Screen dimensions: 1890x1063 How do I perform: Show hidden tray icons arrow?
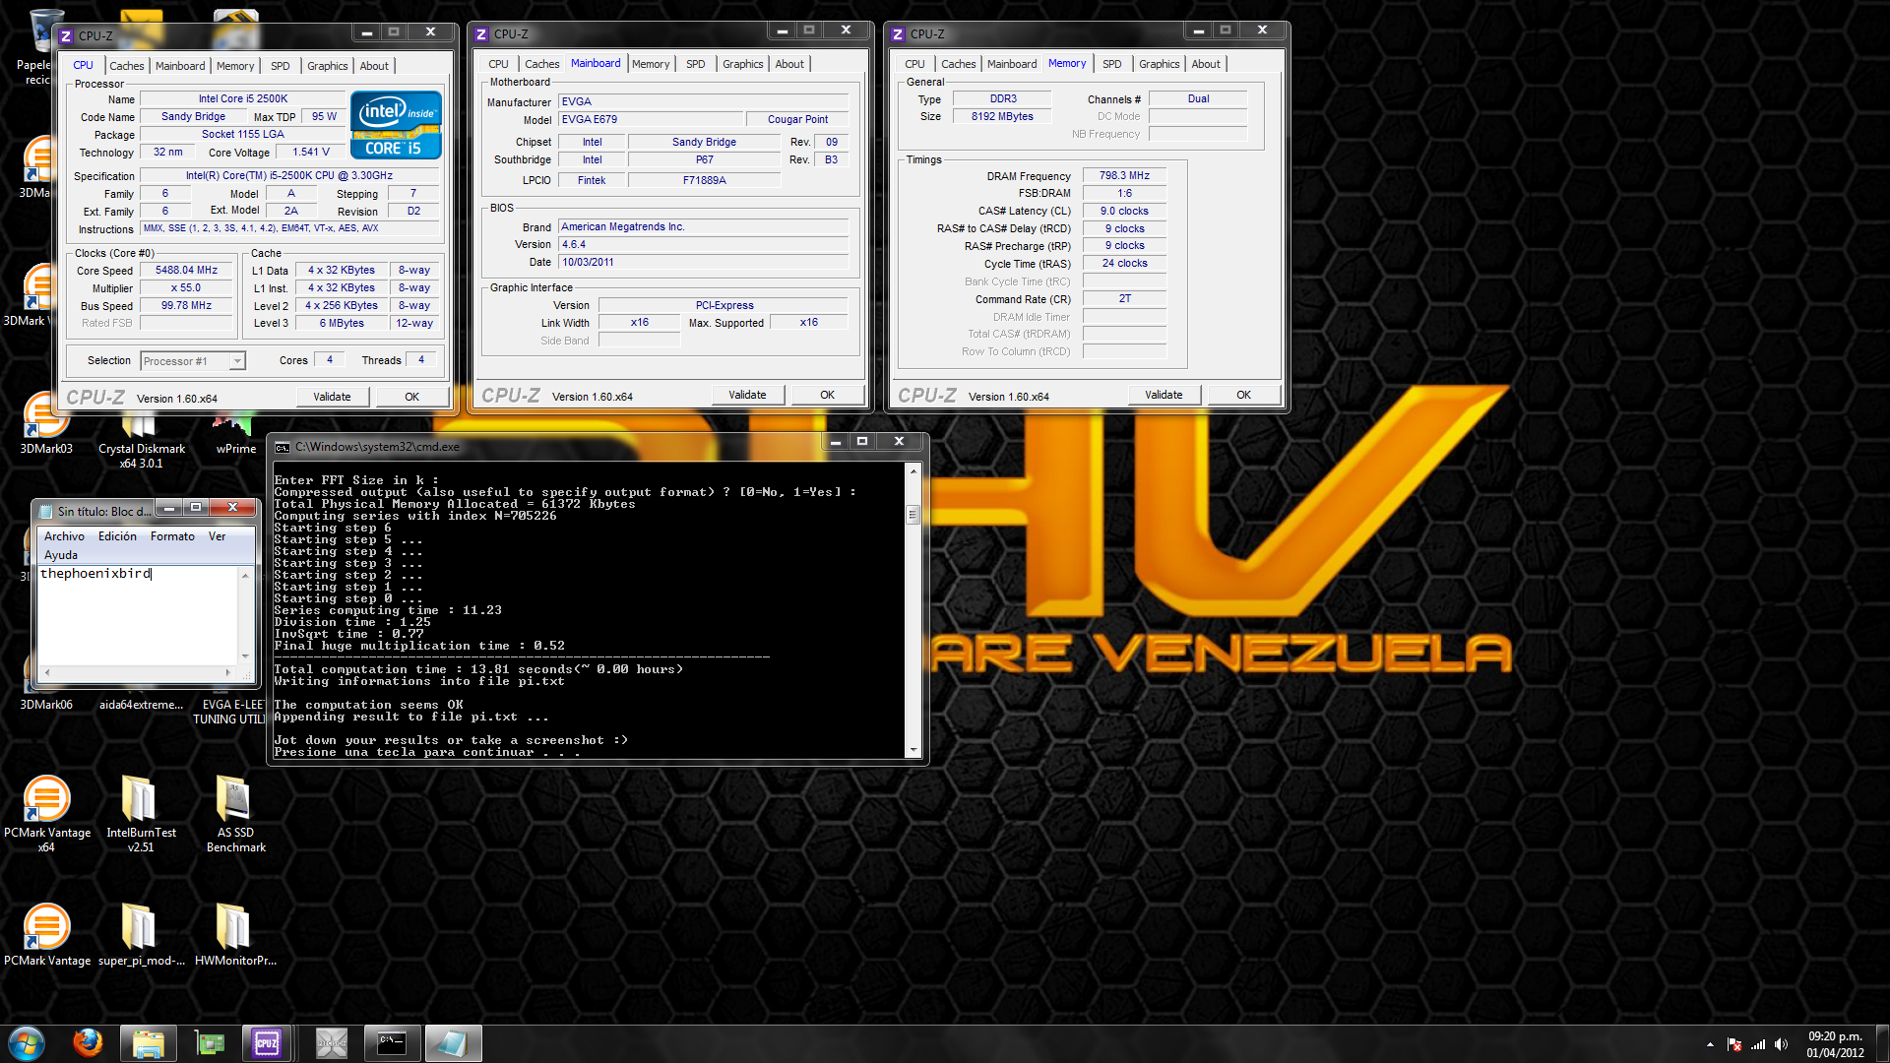click(1710, 1044)
